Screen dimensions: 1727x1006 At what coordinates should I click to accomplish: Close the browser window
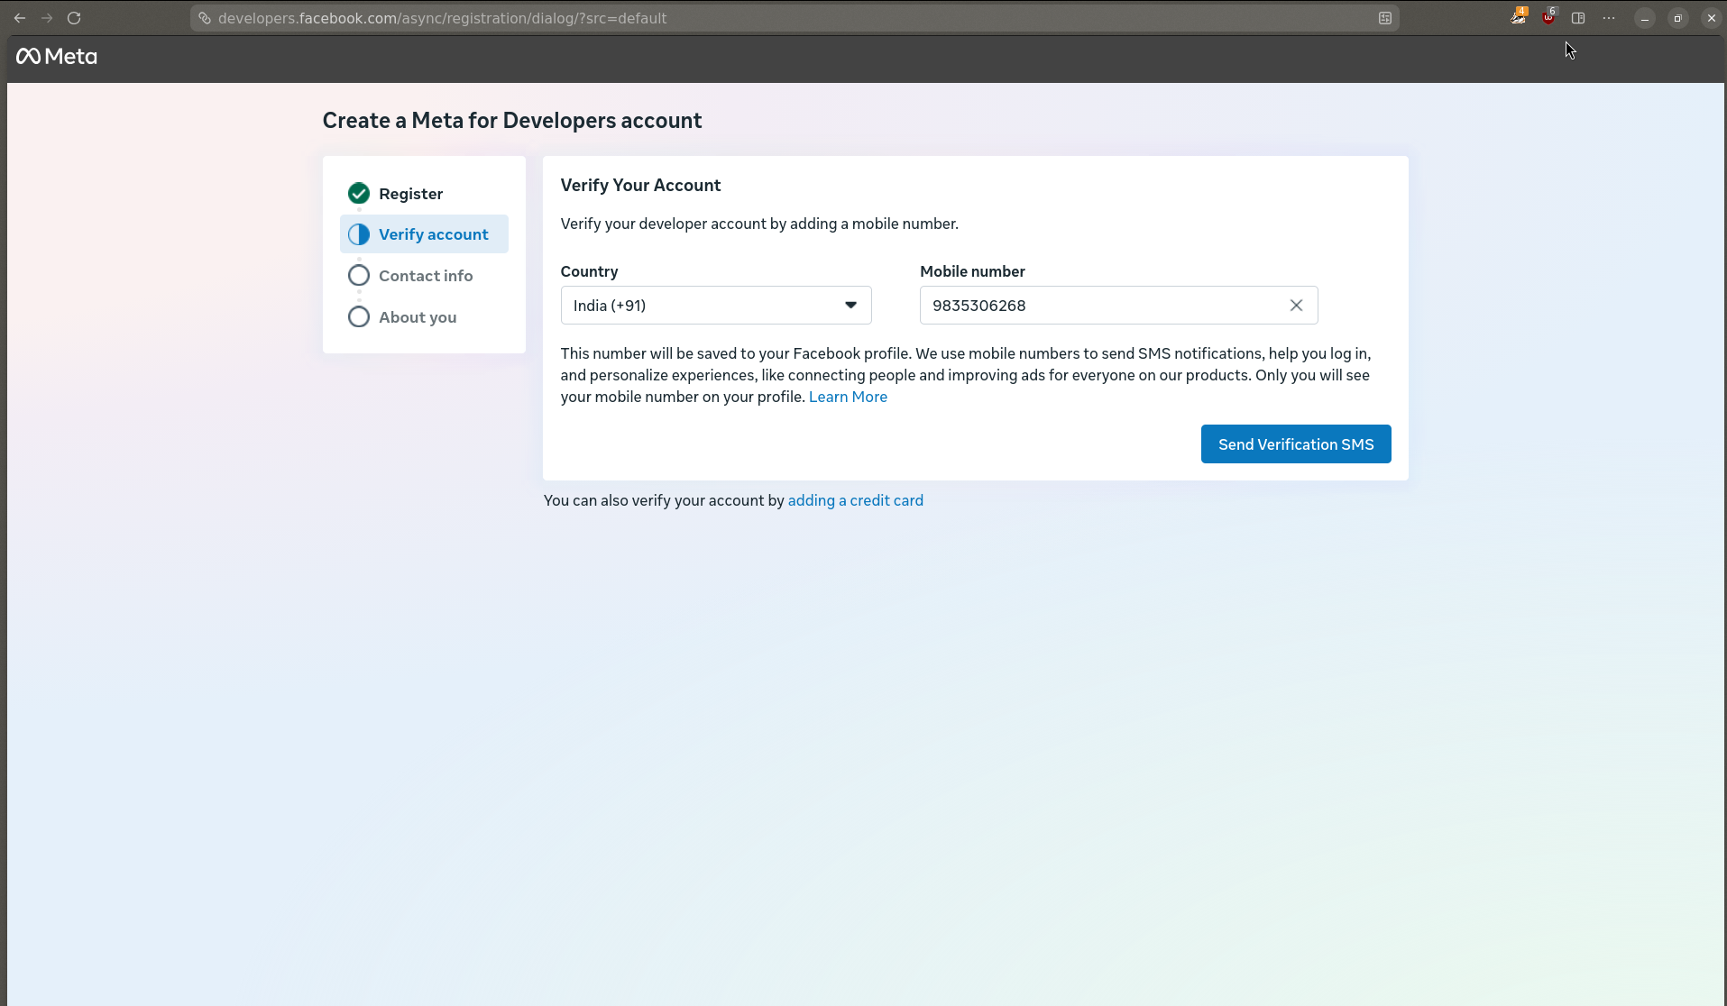coord(1712,18)
